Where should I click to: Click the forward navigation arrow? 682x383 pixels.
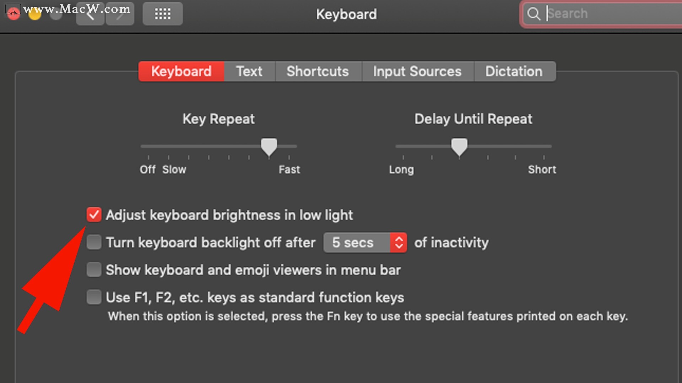click(x=120, y=14)
